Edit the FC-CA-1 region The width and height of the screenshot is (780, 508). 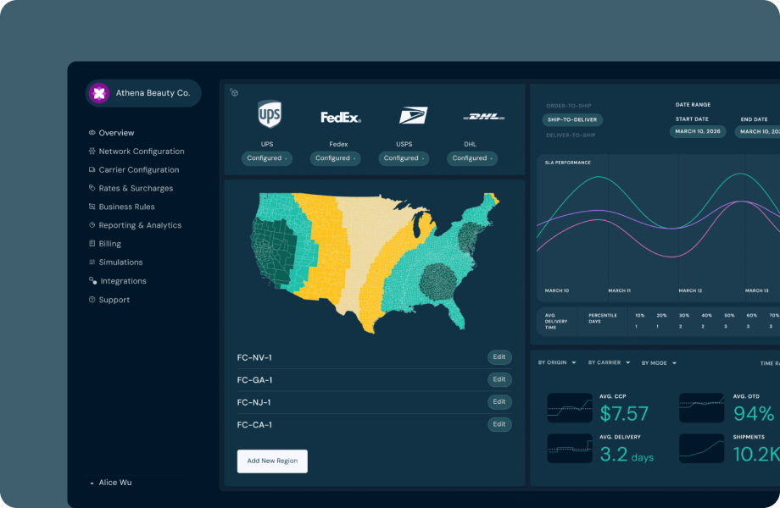(x=499, y=424)
